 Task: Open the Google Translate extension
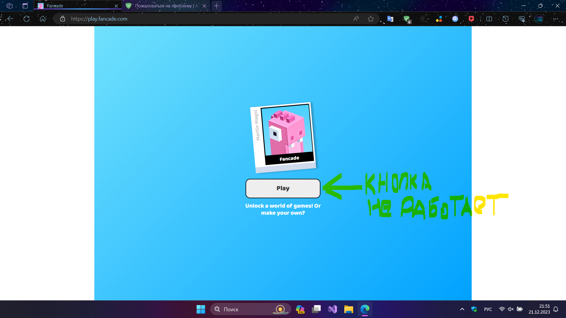pos(390,19)
